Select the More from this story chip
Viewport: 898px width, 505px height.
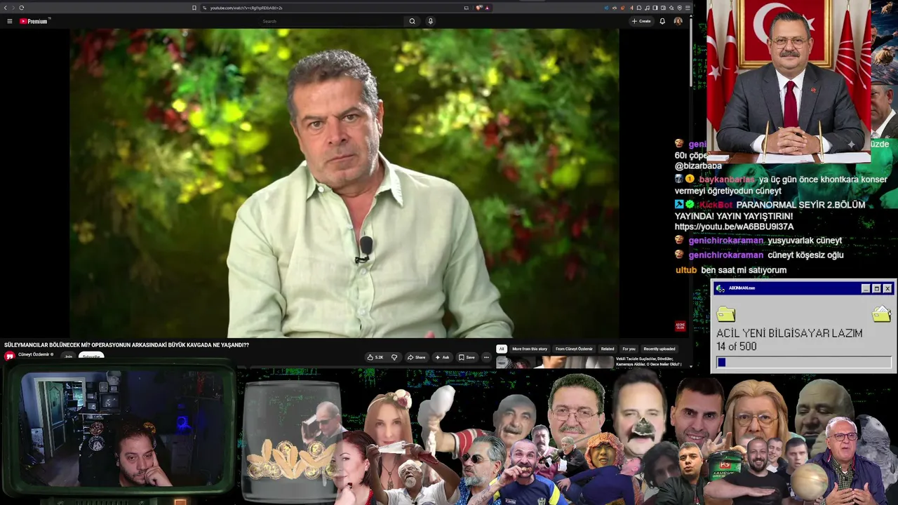click(530, 349)
